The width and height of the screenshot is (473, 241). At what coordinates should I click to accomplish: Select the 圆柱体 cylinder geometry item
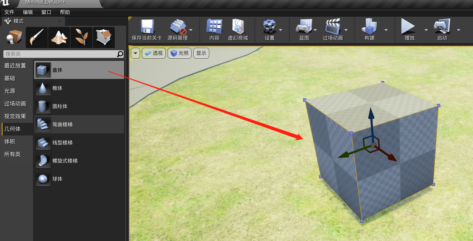[x=79, y=106]
